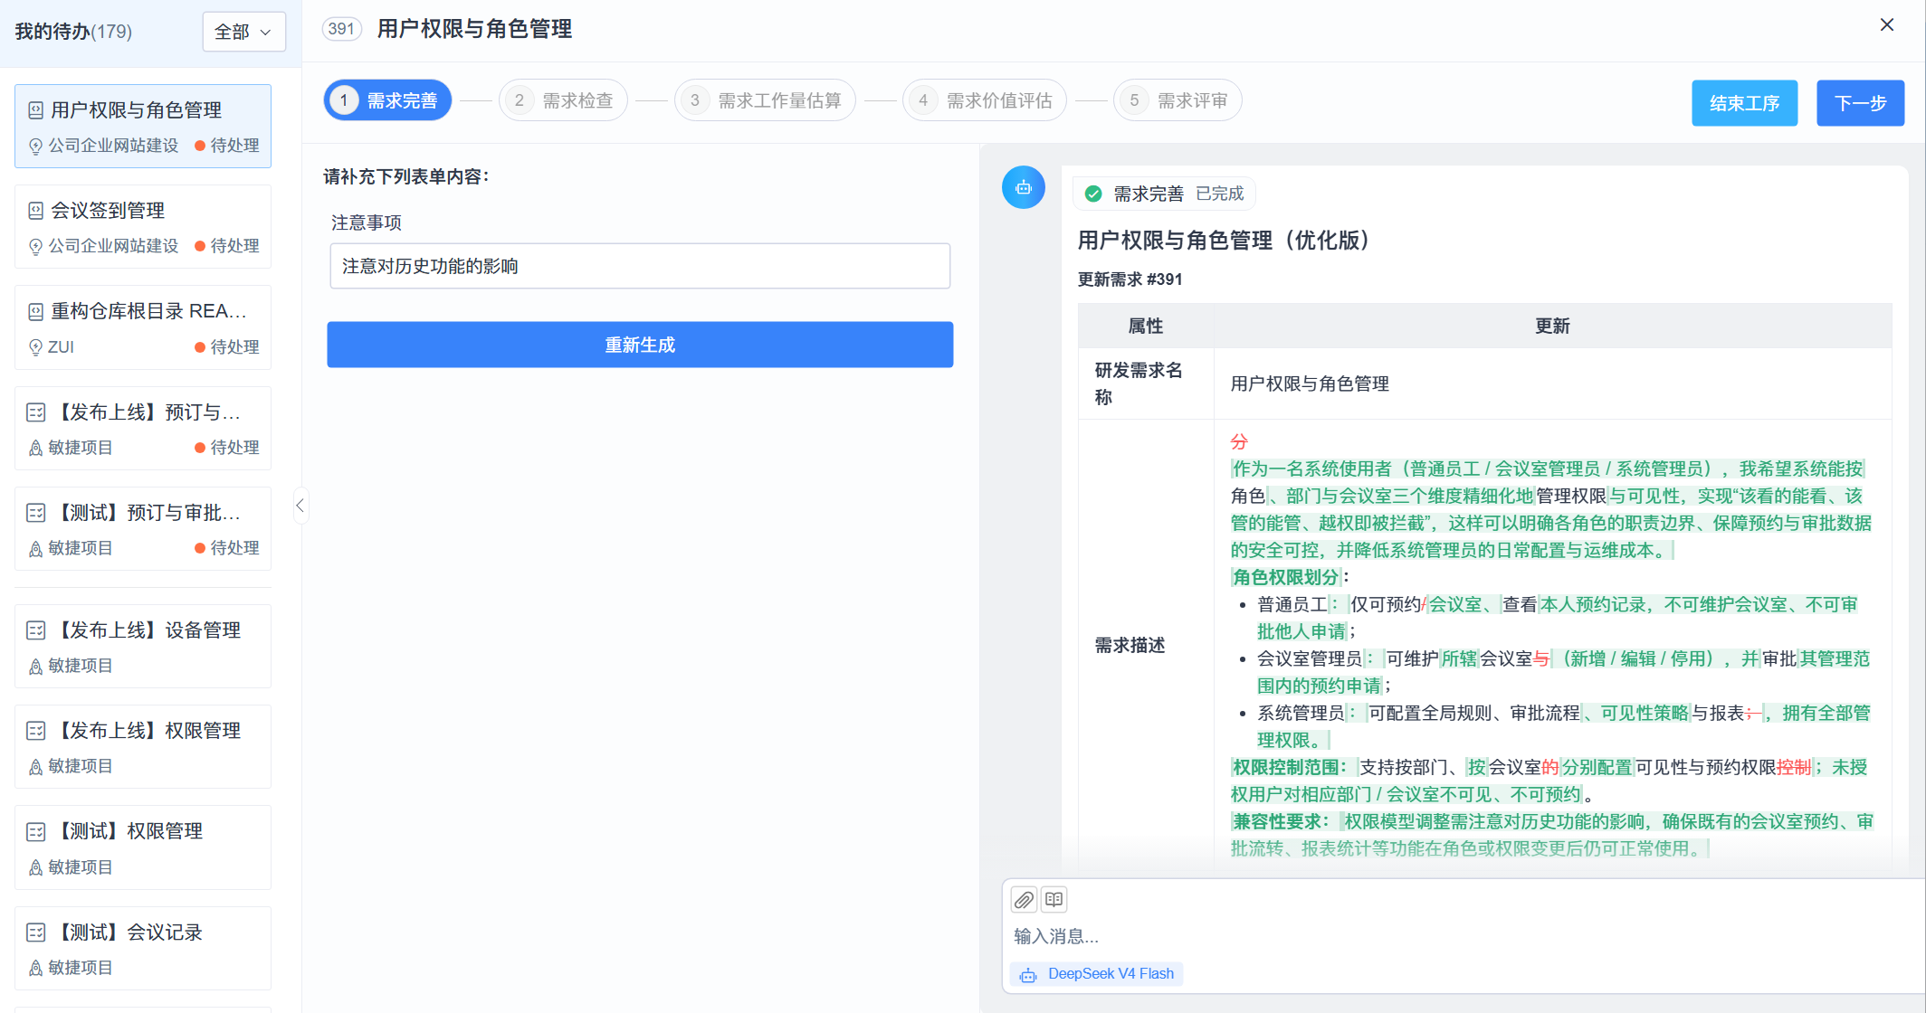Switch to step 4 需求价值评估
The image size is (1926, 1013).
(985, 100)
